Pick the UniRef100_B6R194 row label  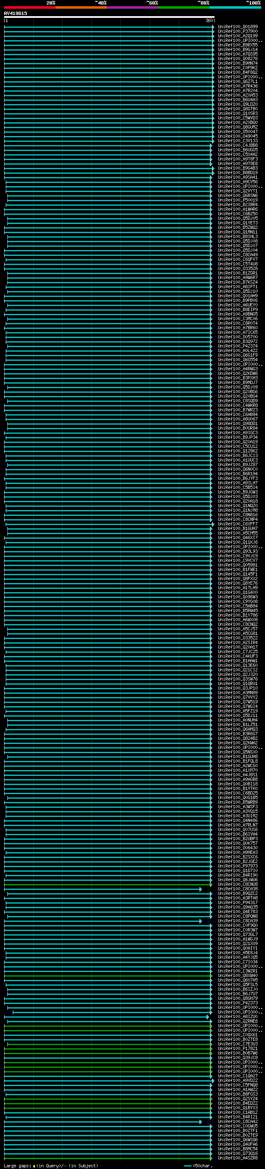tap(237, 474)
